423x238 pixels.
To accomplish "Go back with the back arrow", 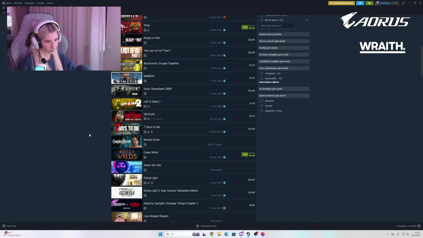I will (x=4, y=7).
